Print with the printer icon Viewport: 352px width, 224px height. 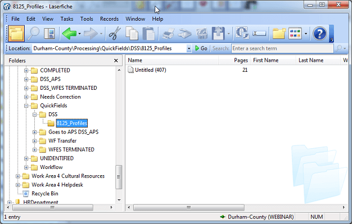coord(168,34)
